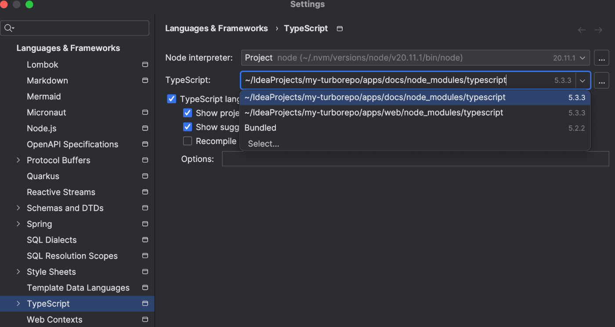Click the Options input field
Screen dimensions: 615x327
[416, 159]
